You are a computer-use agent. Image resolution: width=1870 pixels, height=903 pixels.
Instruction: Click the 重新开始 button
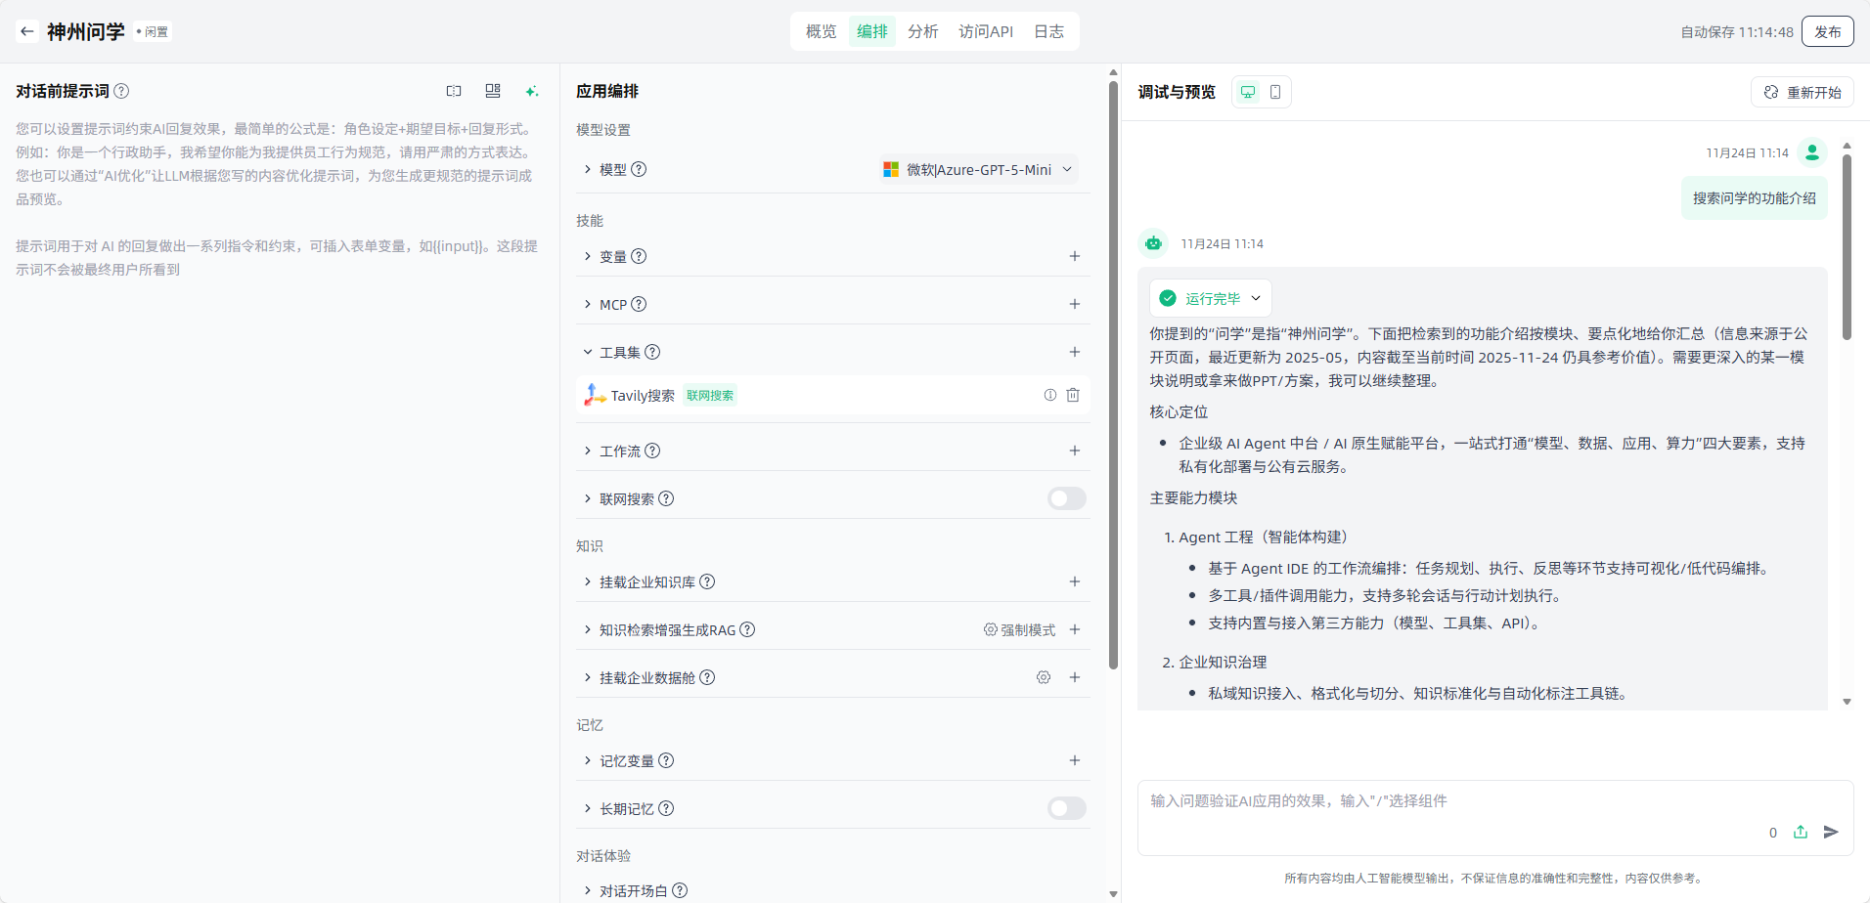point(1803,92)
